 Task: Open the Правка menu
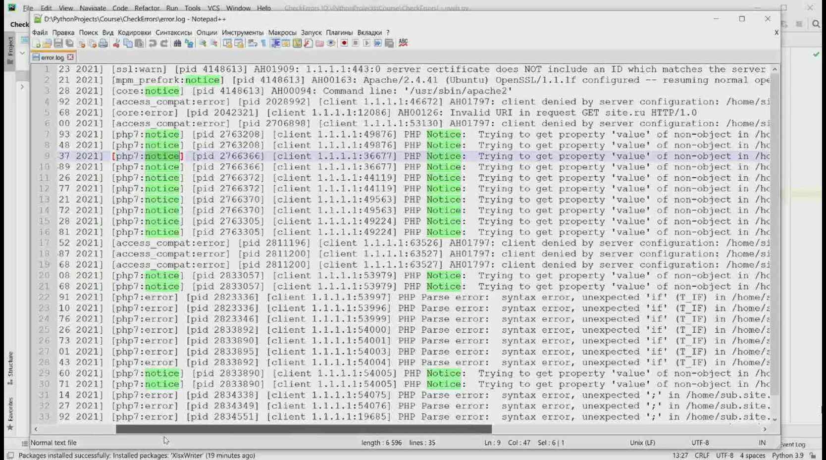pos(63,32)
